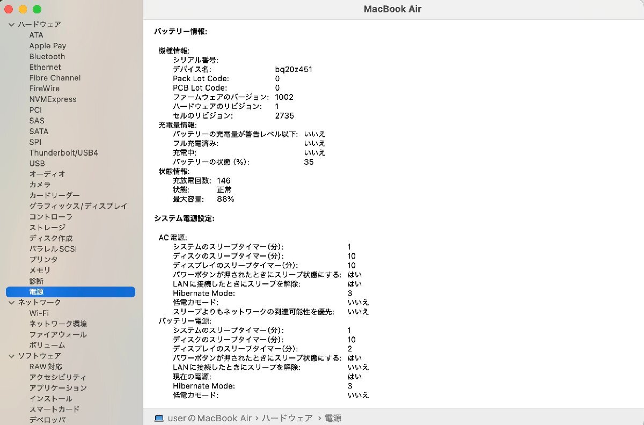The image size is (644, 425).
Task: Select コントローラ in the sidebar
Action: 51,217
